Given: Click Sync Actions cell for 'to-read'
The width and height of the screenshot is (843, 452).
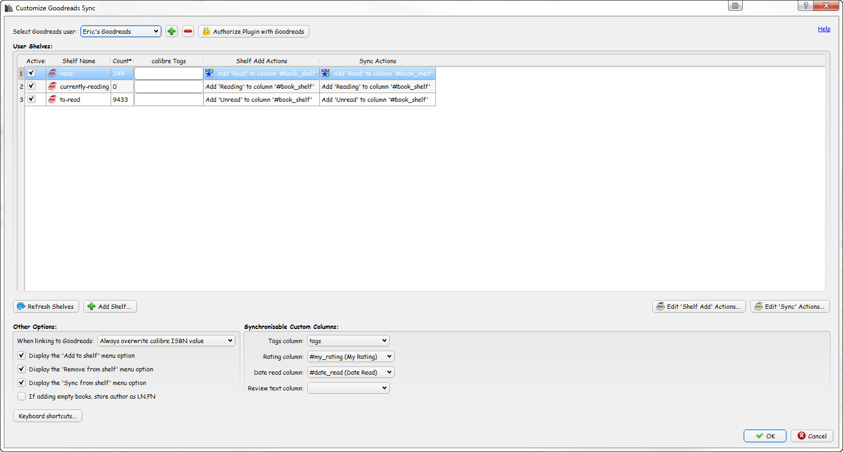Looking at the screenshot, I should point(378,100).
